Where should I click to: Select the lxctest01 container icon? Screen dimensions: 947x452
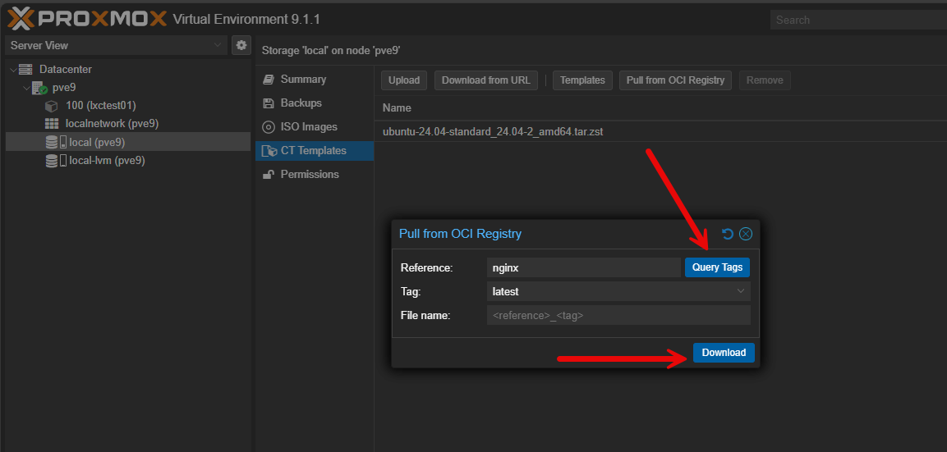click(51, 106)
